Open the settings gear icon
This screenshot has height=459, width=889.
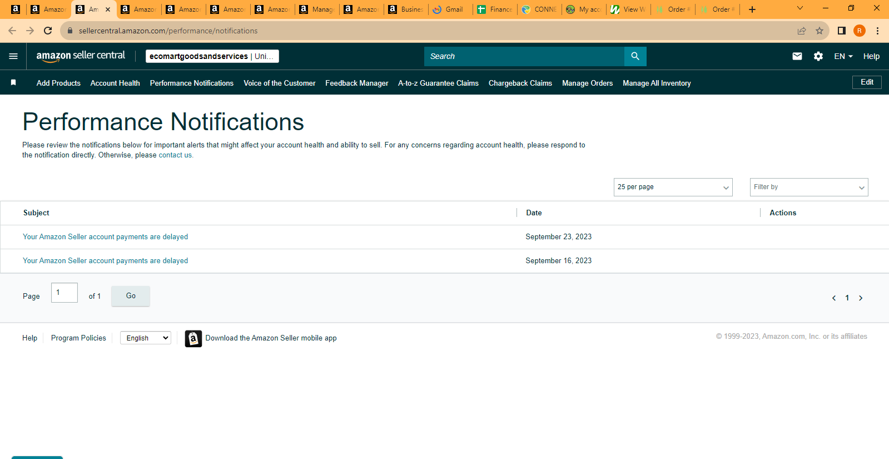tap(818, 56)
